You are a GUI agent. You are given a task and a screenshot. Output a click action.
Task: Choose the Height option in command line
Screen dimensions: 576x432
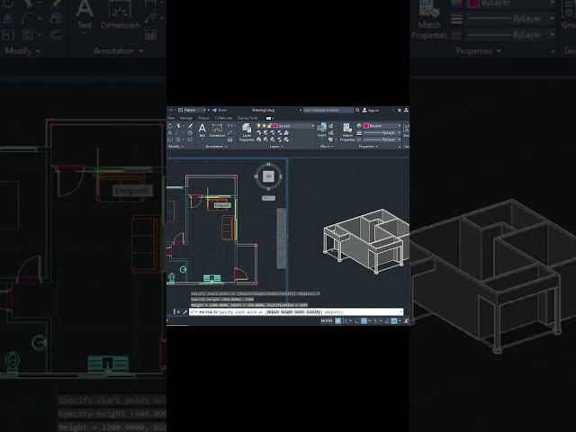coord(286,312)
